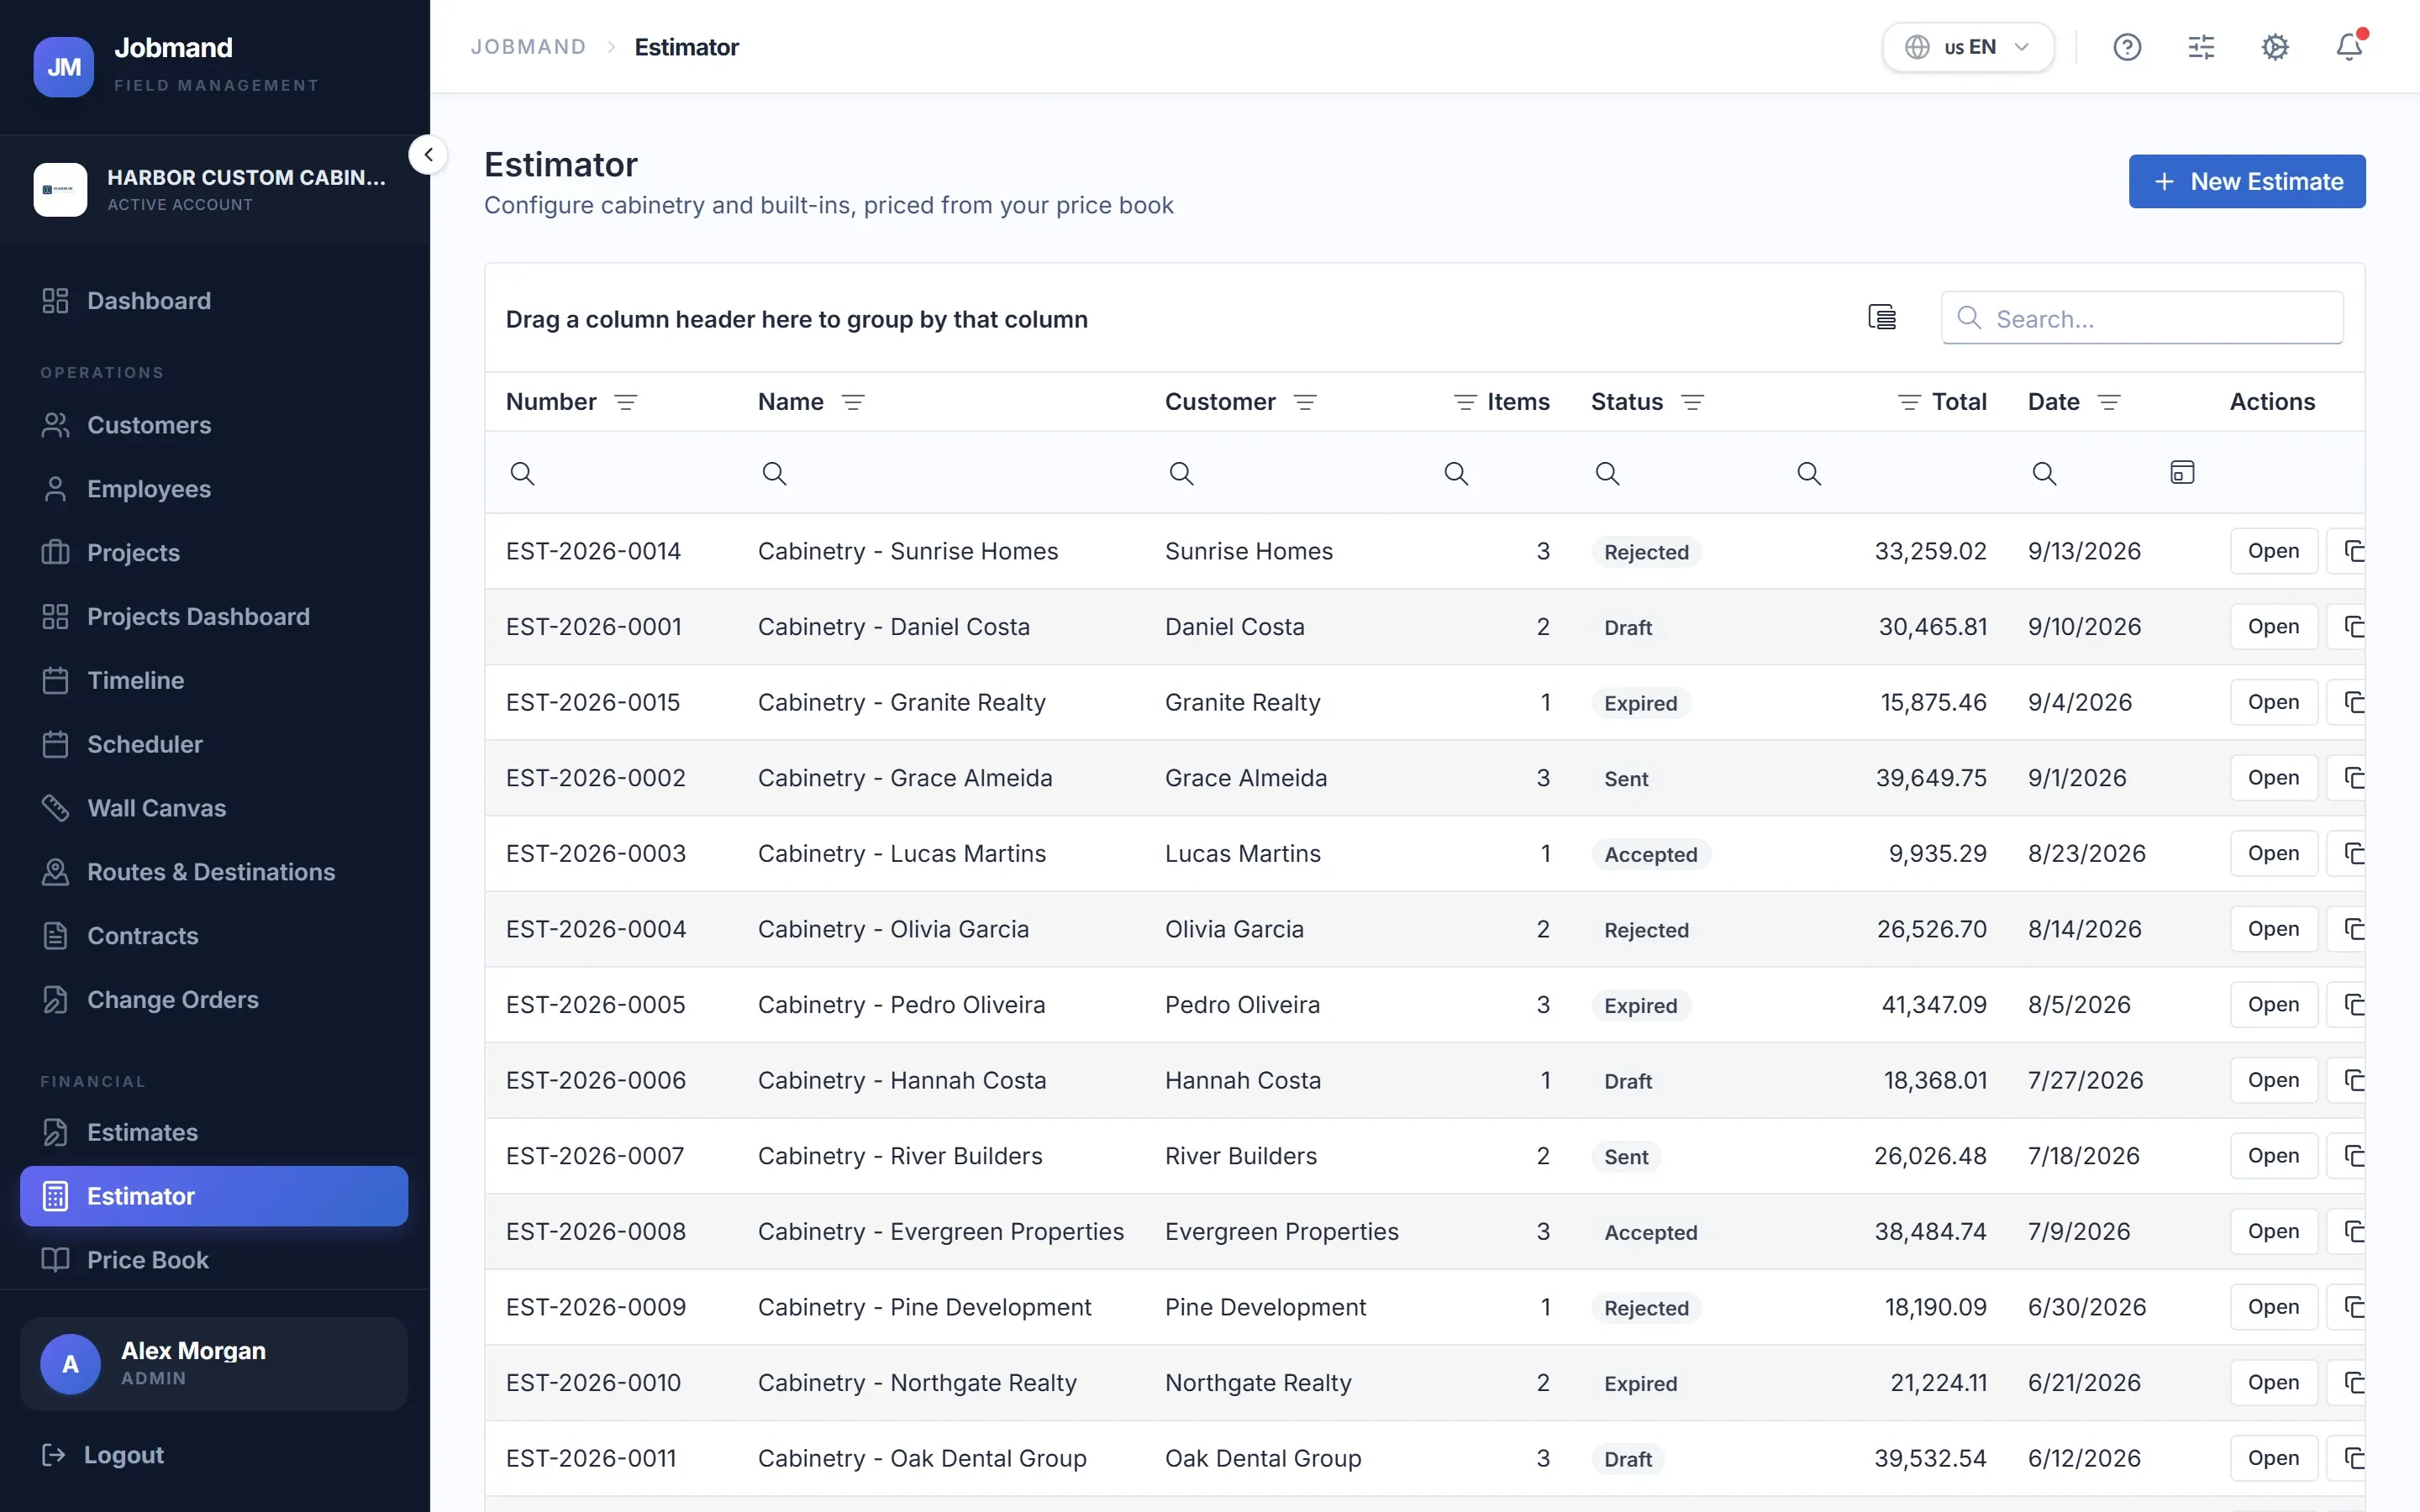Open estimate EST-2026-0014 with Open button

(2273, 551)
